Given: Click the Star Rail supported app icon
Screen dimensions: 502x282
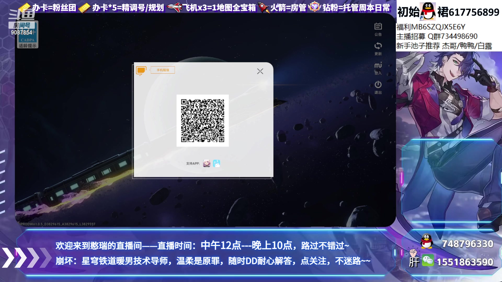Looking at the screenshot, I should (207, 163).
